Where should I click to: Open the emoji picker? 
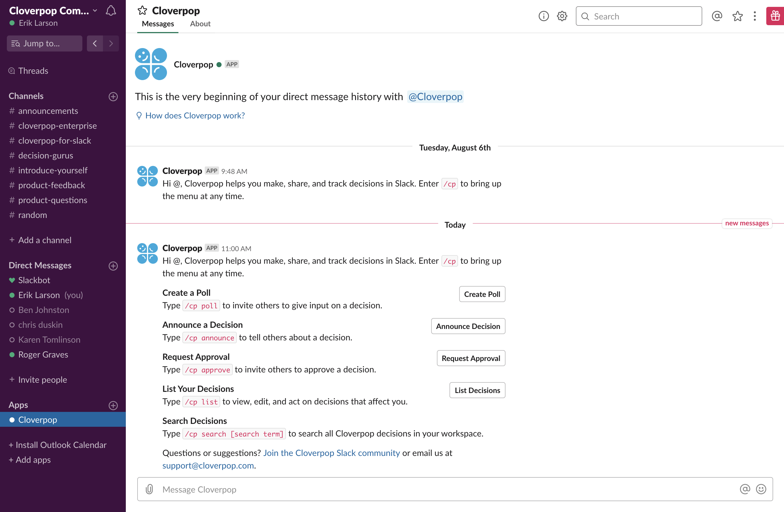pyautogui.click(x=761, y=489)
